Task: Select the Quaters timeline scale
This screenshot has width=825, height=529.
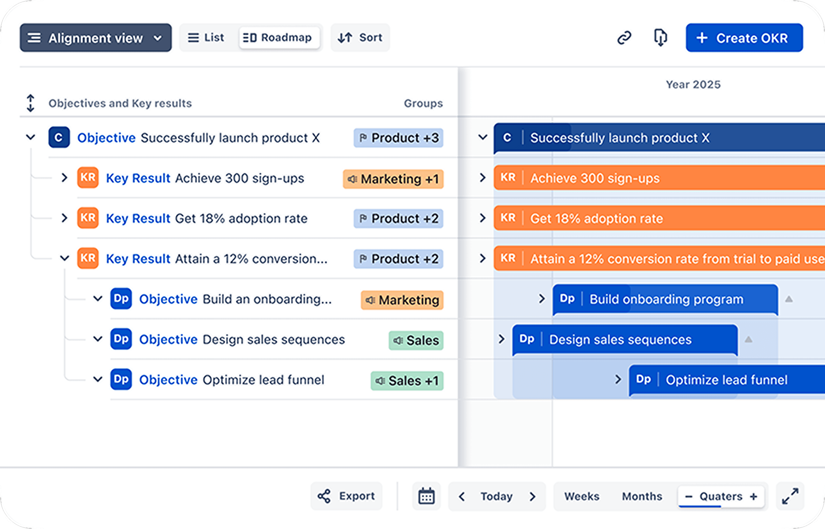Action: [x=721, y=496]
